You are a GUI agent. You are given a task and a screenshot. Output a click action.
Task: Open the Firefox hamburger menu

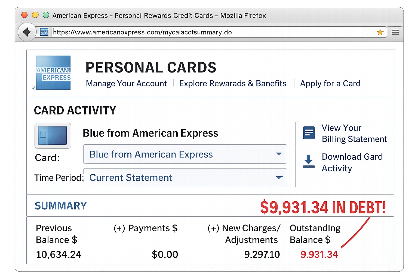[x=395, y=32]
